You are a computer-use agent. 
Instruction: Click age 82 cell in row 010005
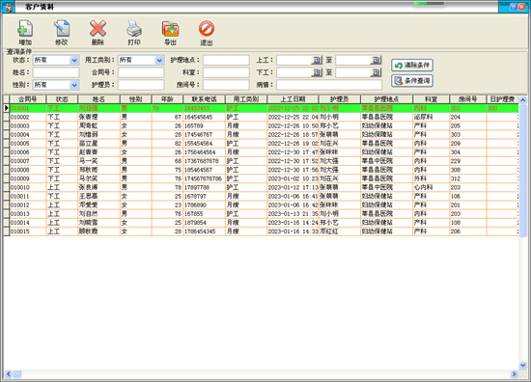point(167,144)
